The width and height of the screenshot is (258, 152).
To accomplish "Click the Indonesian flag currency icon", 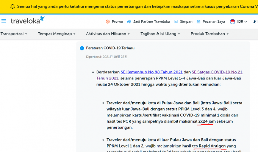I will click(233, 22).
